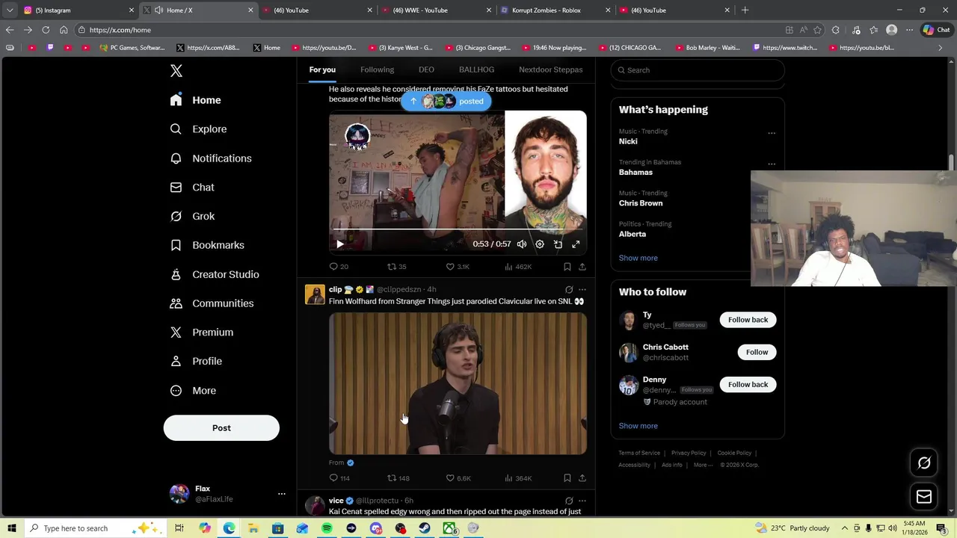
Task: Switch to the Nextdoor Steppas tab
Action: (x=550, y=69)
